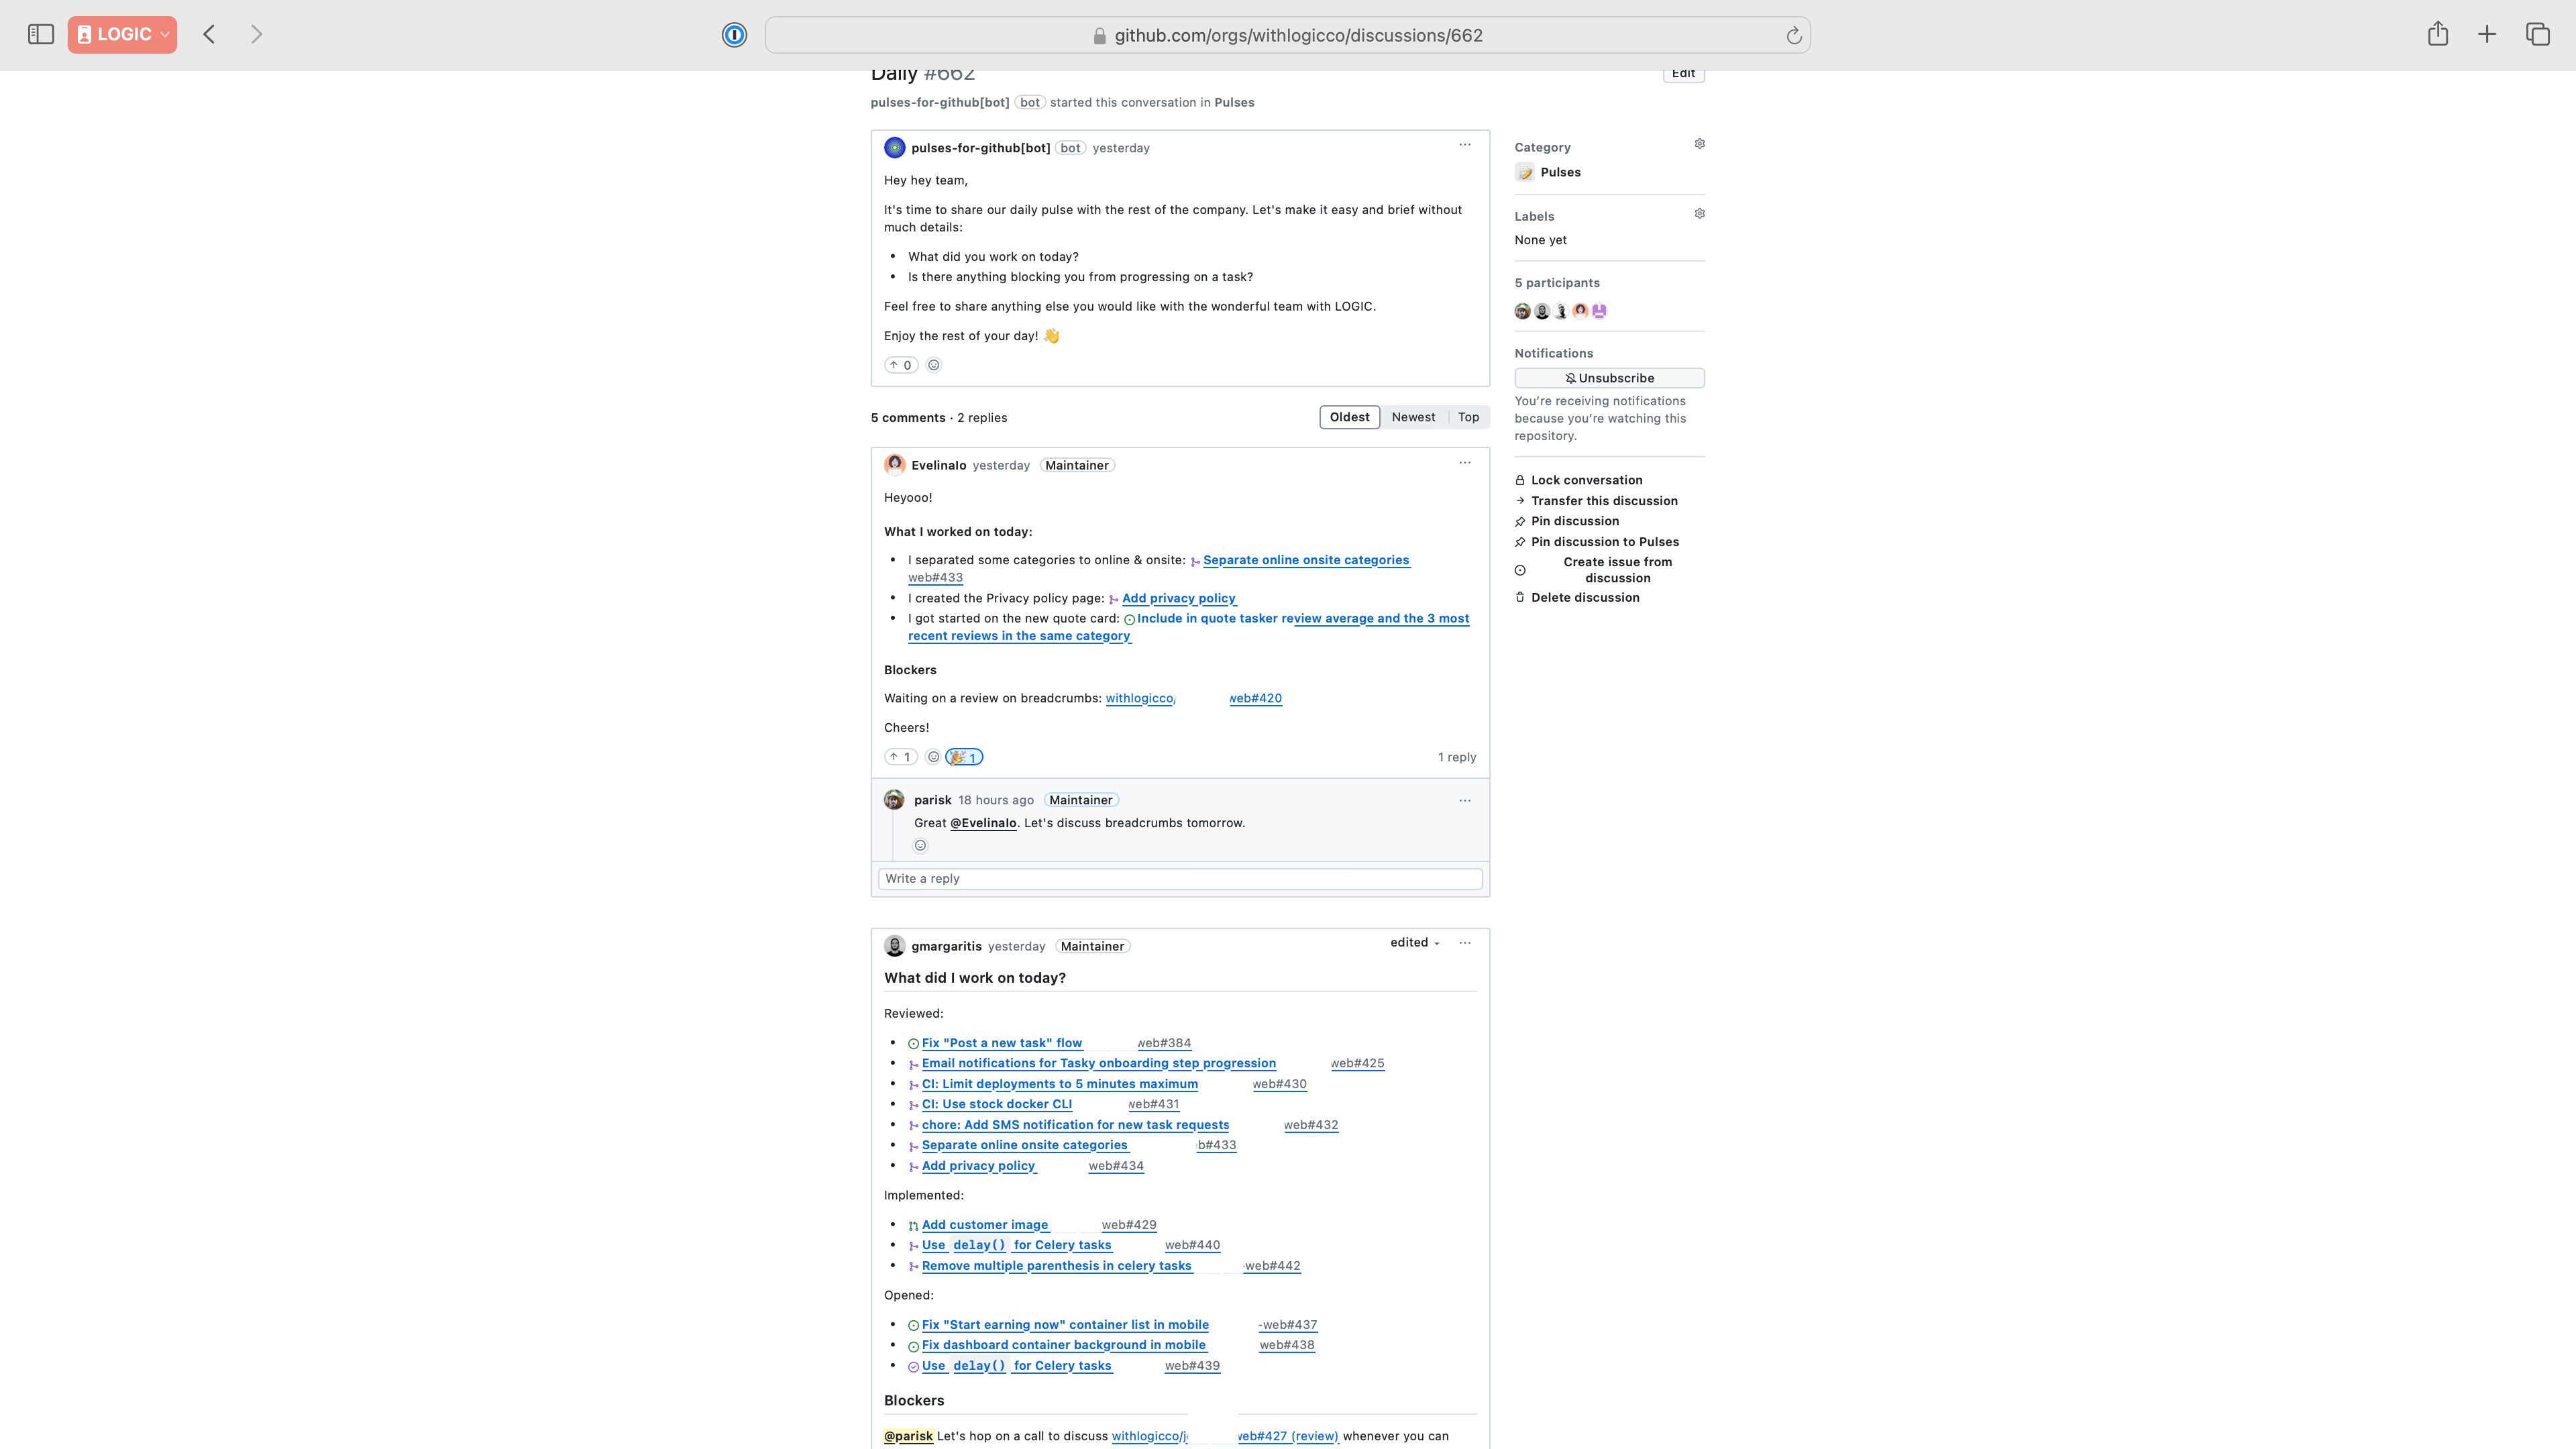Screen dimensions: 2576x1449
Task: Reload the page via refresh icon
Action: coord(1794,36)
